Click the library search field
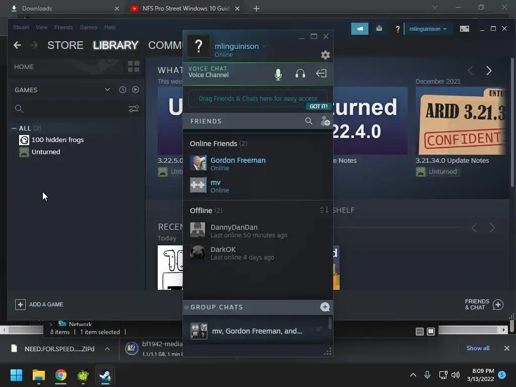Screen dimensions: 516x387 69,109
